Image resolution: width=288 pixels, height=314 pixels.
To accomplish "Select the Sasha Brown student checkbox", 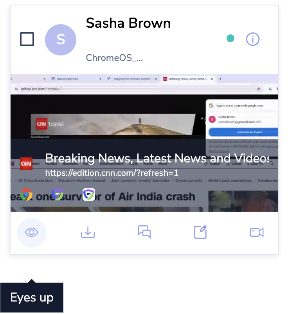I will coord(27,39).
